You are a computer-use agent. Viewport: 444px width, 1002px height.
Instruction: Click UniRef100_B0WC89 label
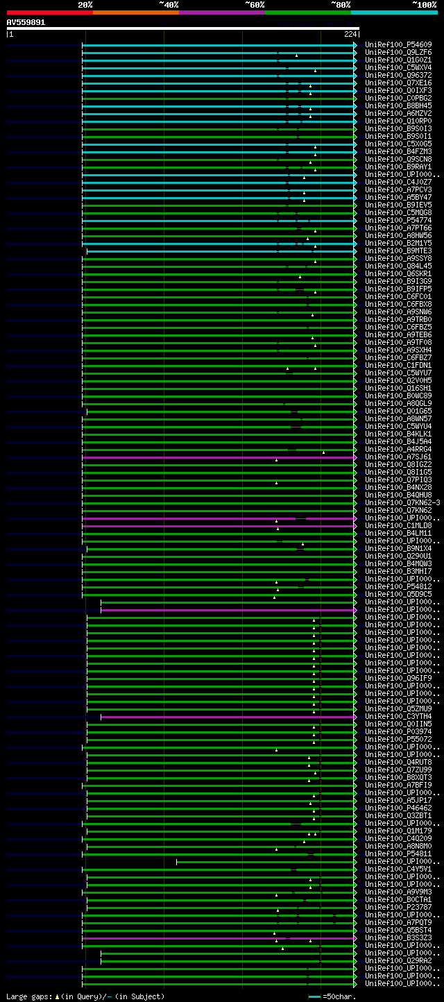click(x=398, y=396)
